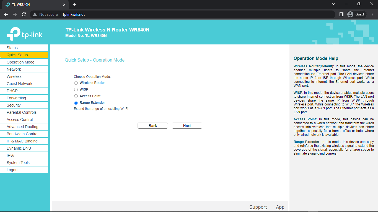Click the browser forward arrow
Screen dimensions: 378x212
pyautogui.click(x=15, y=14)
